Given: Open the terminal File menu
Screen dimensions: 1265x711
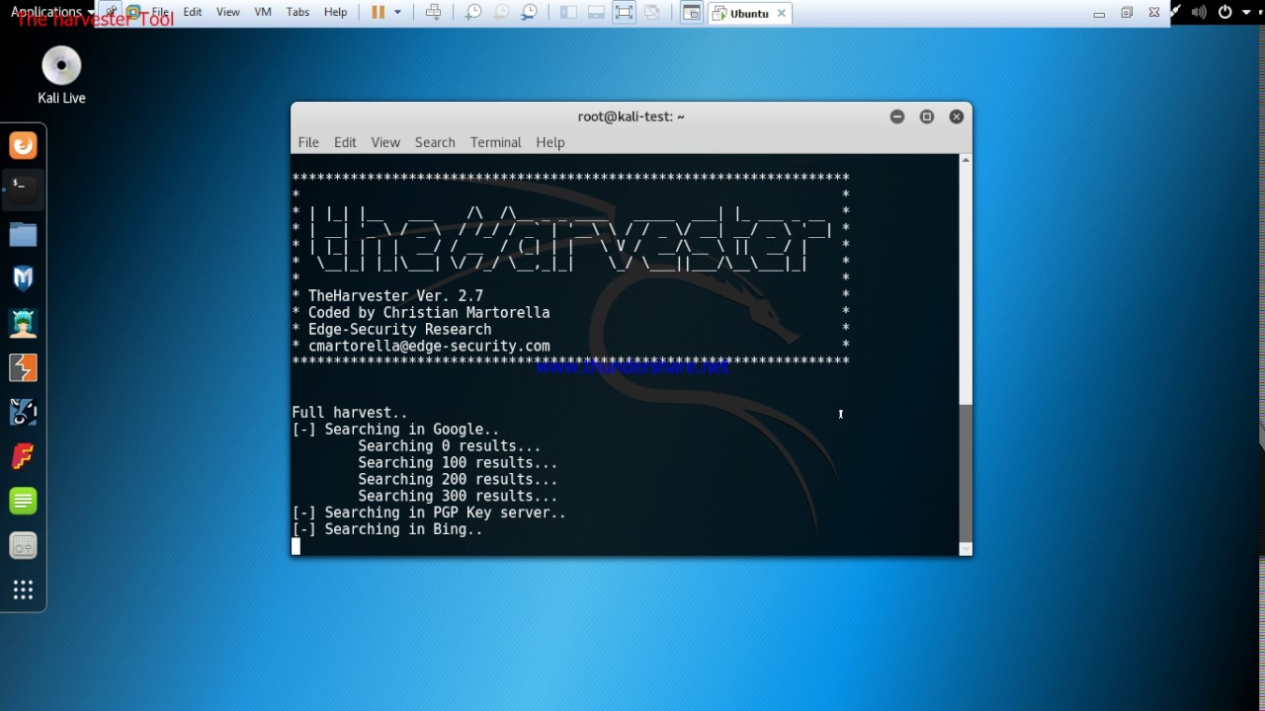Looking at the screenshot, I should coord(308,142).
